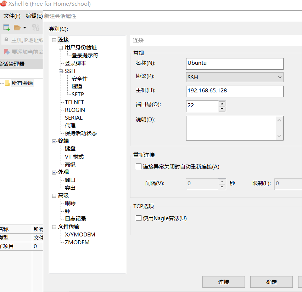This screenshot has height=292, width=302.
Task: Select 钟 in the category tree
Action: tap(67, 211)
